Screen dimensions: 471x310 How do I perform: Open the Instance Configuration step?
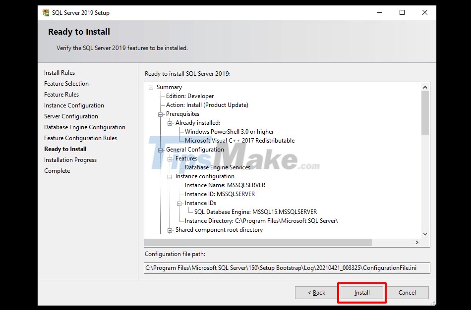pyautogui.click(x=74, y=105)
